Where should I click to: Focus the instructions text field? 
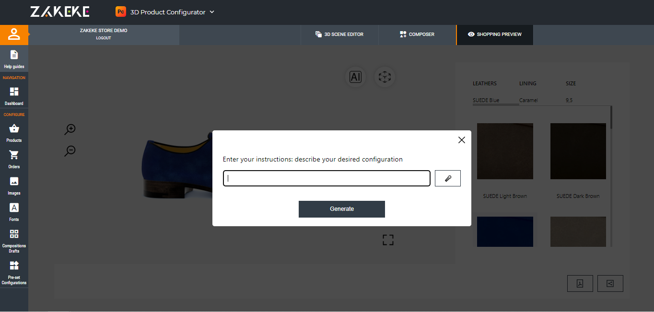(x=327, y=178)
